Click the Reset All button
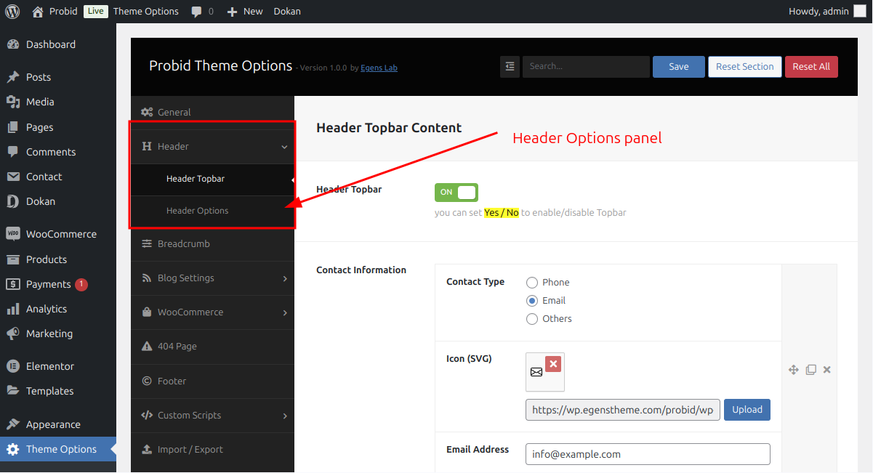Image resolution: width=873 pixels, height=473 pixels. point(811,67)
